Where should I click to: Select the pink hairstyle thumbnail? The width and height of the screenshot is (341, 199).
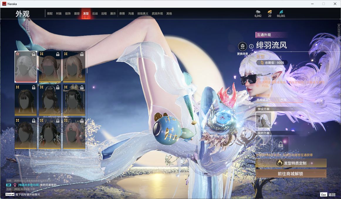[x=74, y=133]
